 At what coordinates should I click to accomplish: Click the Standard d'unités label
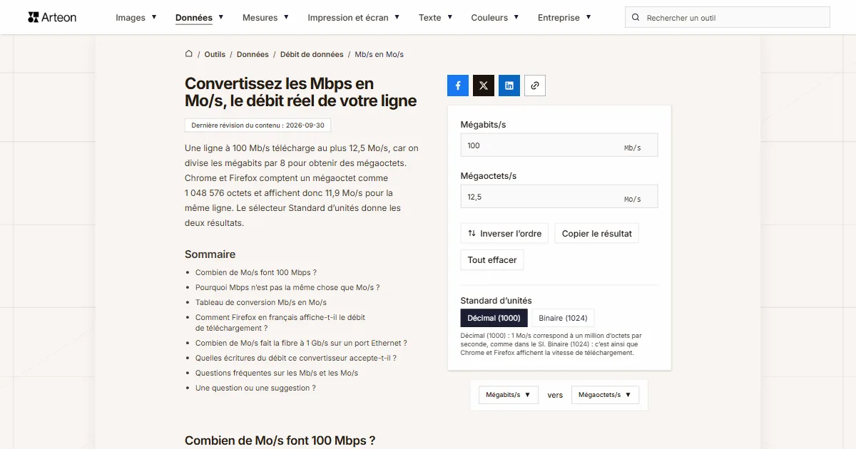point(496,301)
